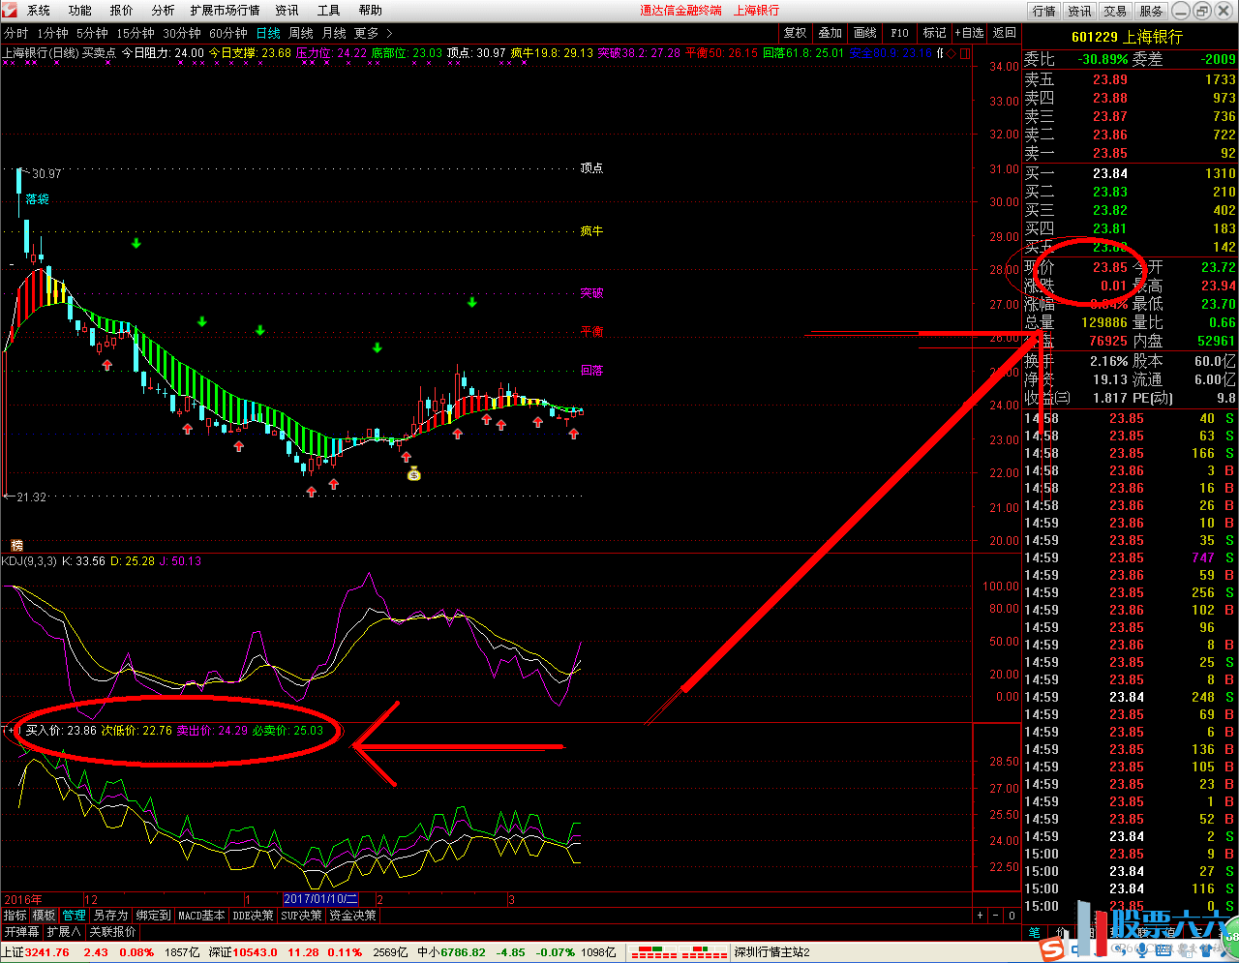Click the 交易 button in title bar
Screen dimensions: 1239x963
(1115, 11)
